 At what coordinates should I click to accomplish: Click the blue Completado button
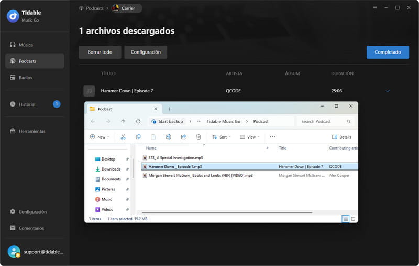coord(388,52)
